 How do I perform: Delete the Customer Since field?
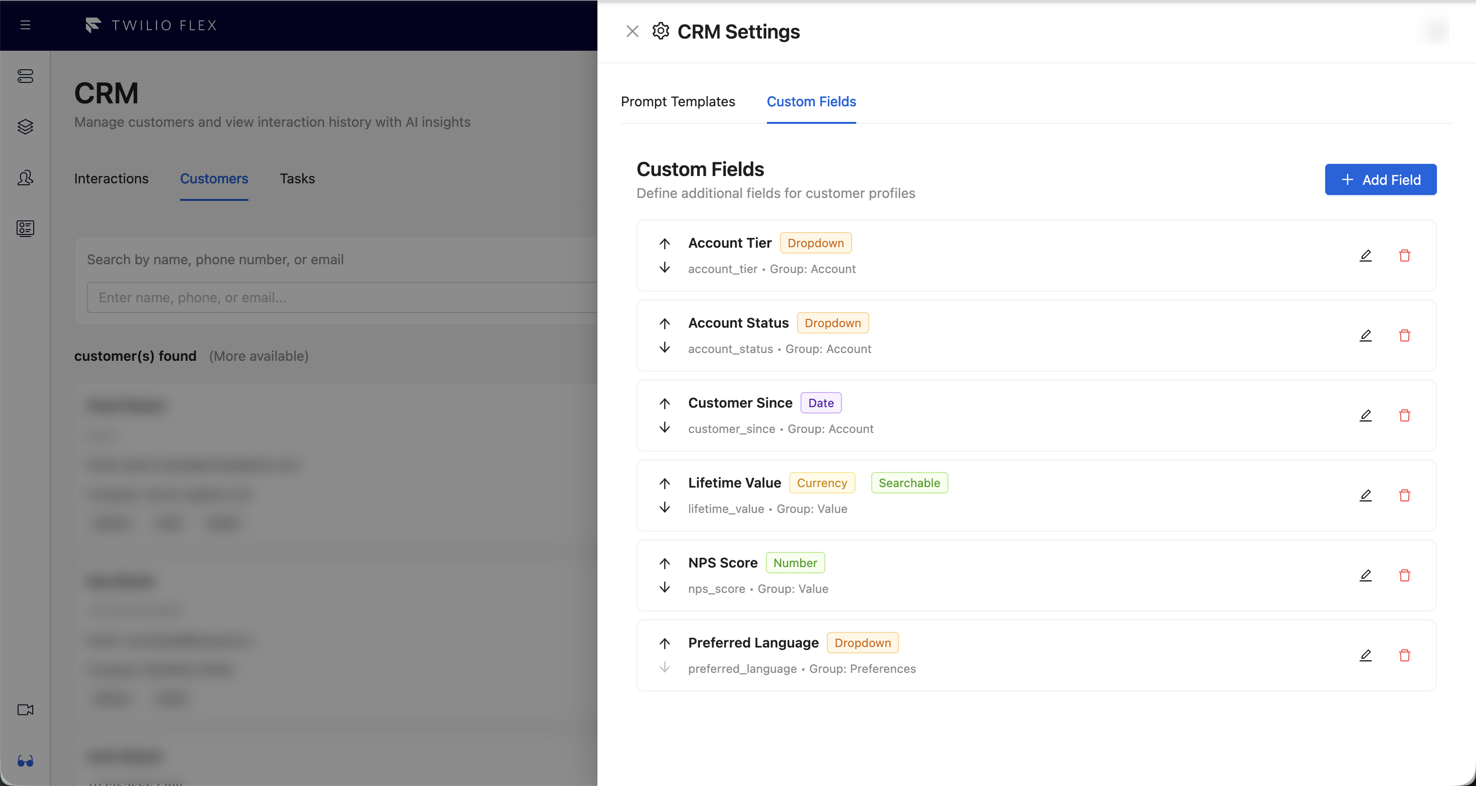pos(1404,415)
